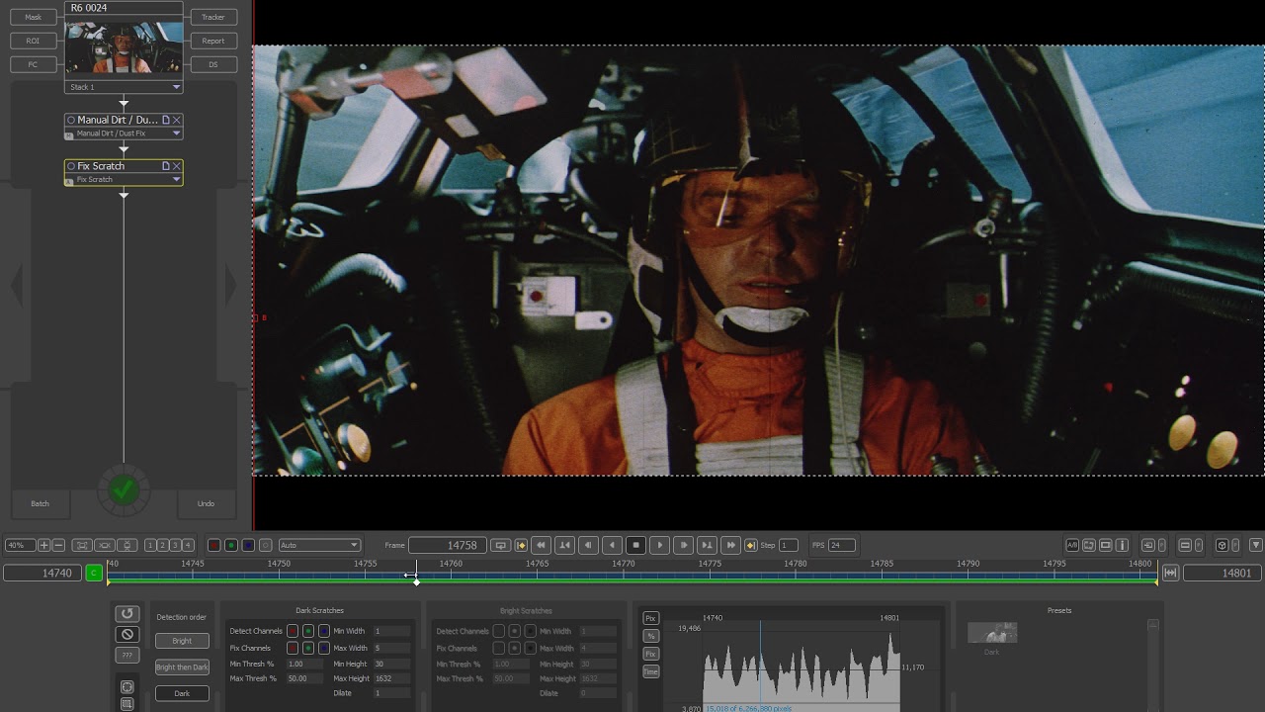Open the PC panel

(x=33, y=64)
